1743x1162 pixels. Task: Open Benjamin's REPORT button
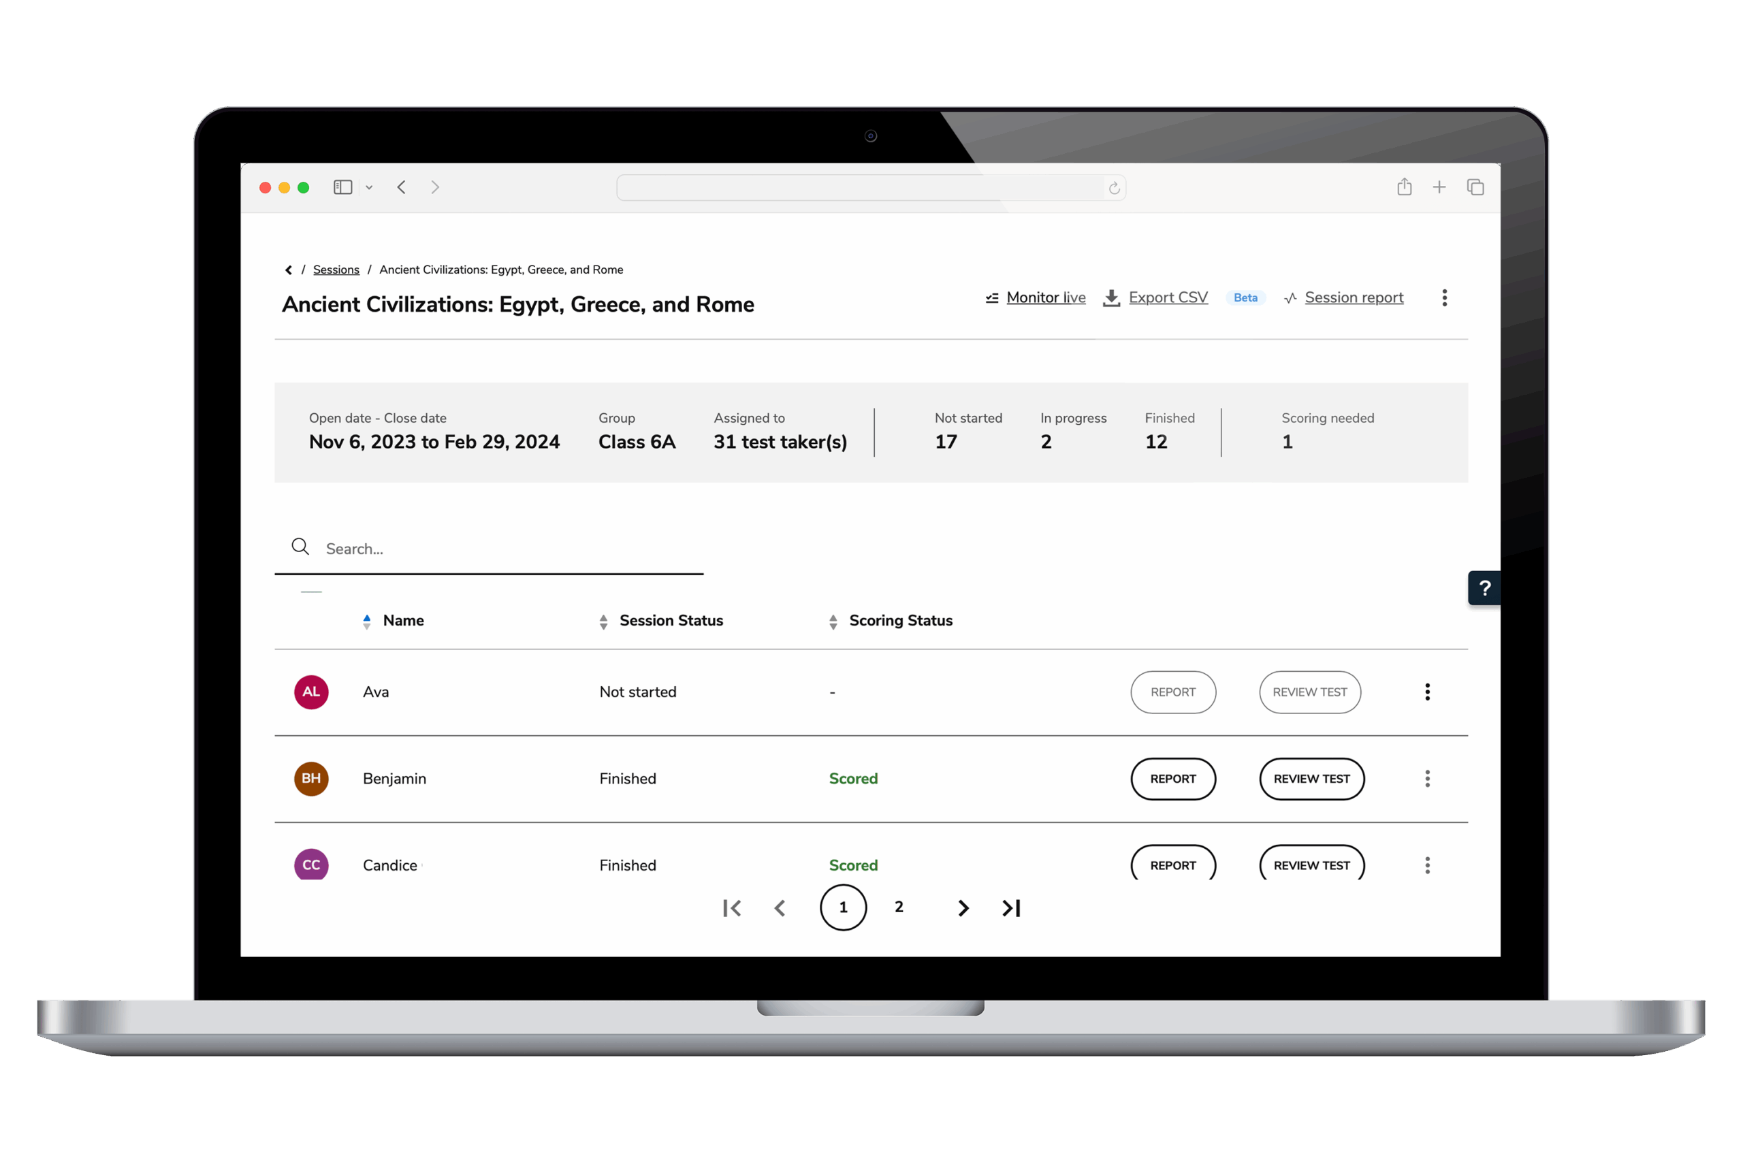pyautogui.click(x=1172, y=779)
